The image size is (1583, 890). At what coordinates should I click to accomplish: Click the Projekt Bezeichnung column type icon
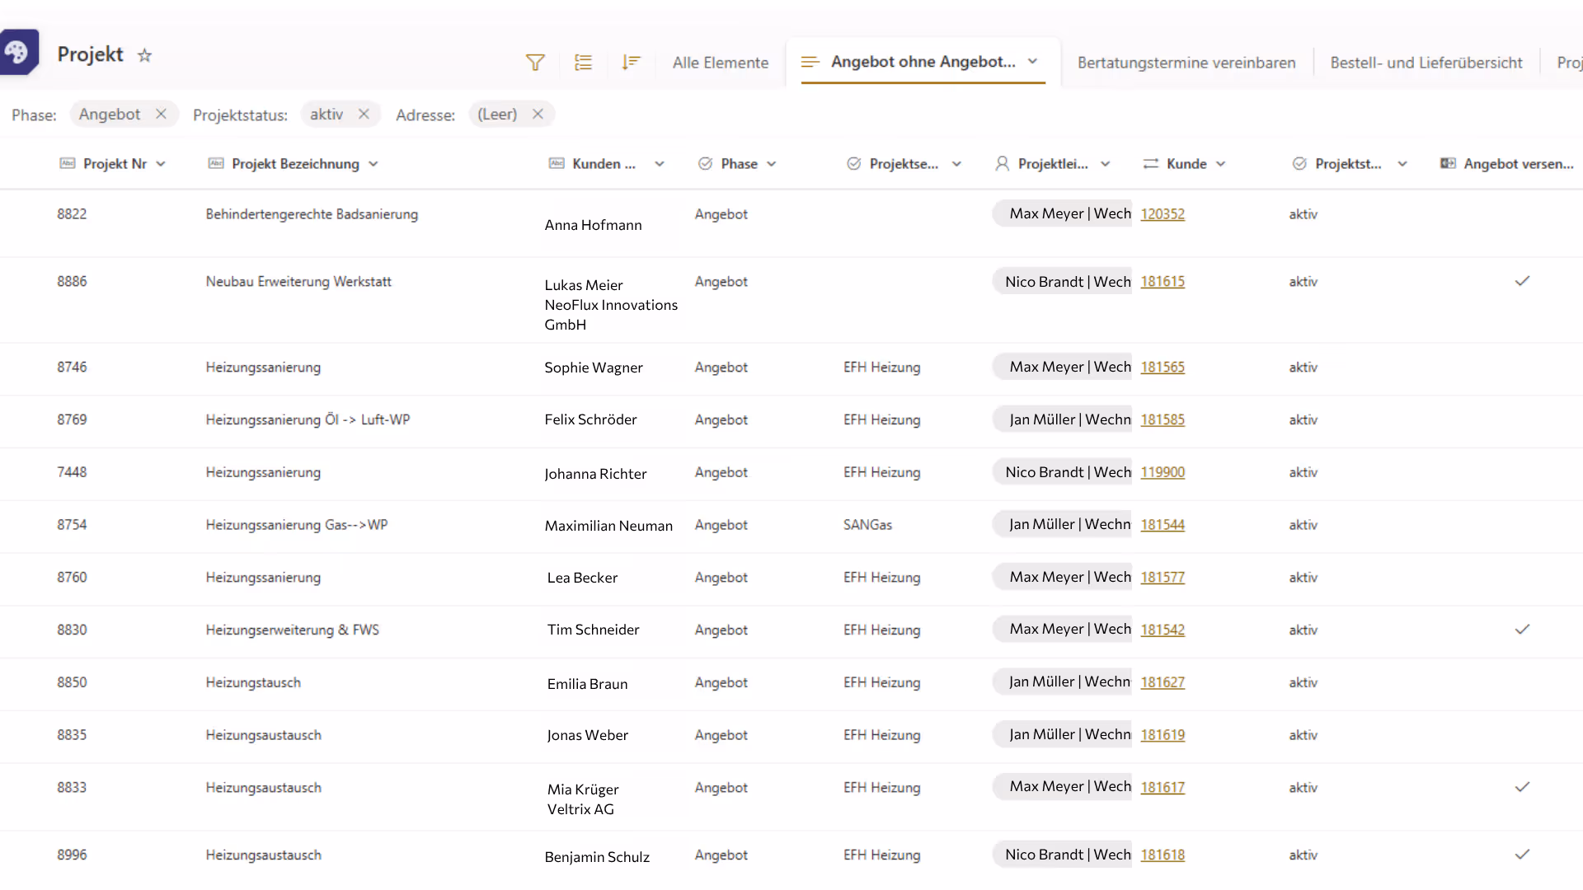[216, 164]
